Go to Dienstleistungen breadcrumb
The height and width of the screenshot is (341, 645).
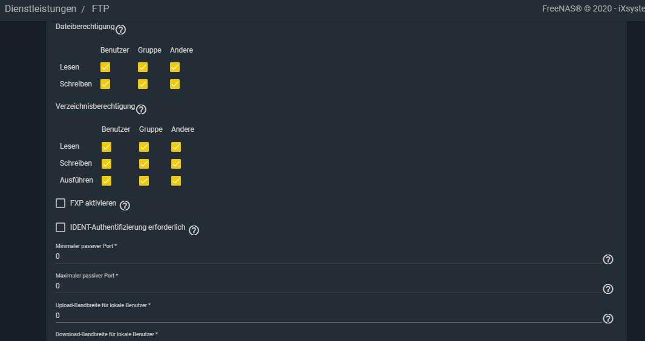point(41,8)
